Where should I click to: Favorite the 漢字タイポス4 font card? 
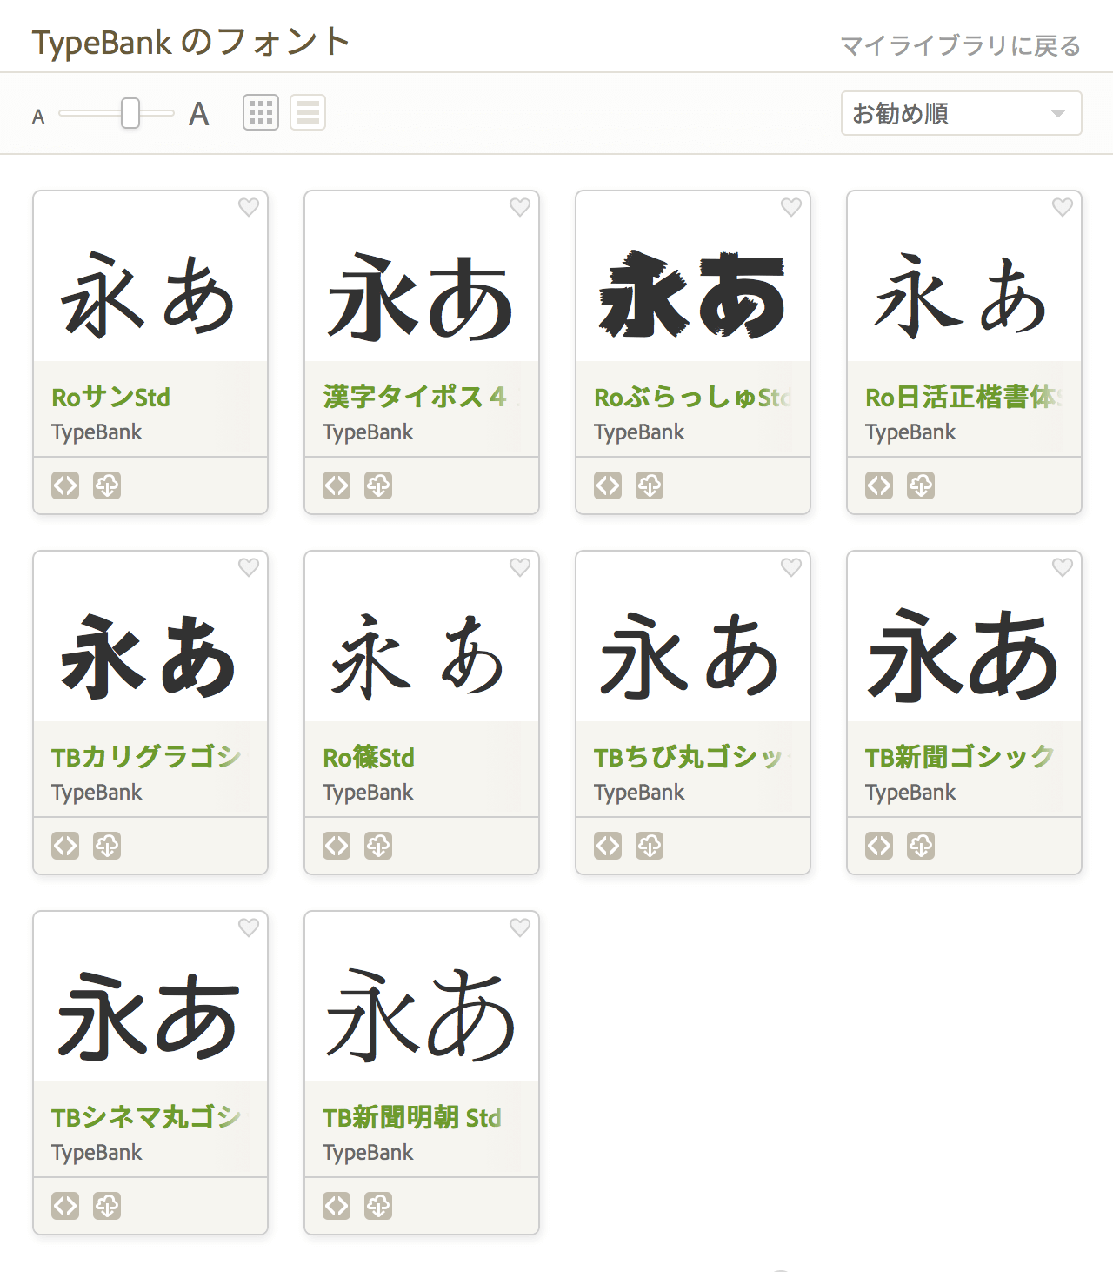pyautogui.click(x=520, y=207)
